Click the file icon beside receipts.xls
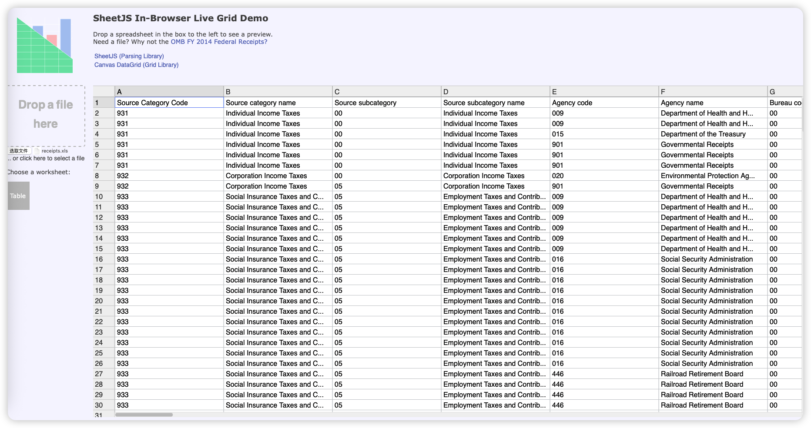 point(37,151)
